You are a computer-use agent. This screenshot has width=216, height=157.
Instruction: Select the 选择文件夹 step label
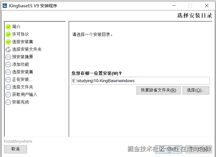click(x=22, y=87)
